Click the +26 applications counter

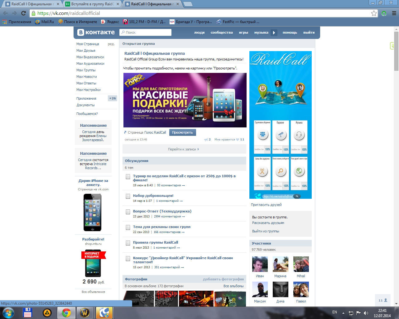click(x=113, y=98)
